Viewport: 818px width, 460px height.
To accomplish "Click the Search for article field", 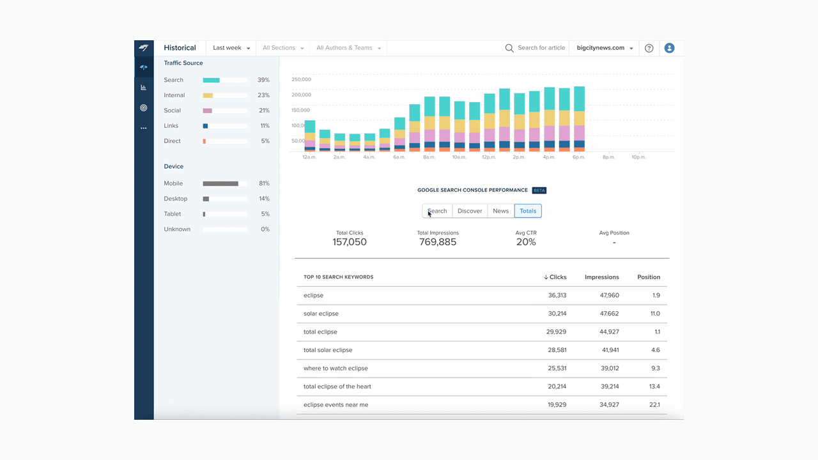I will point(541,48).
